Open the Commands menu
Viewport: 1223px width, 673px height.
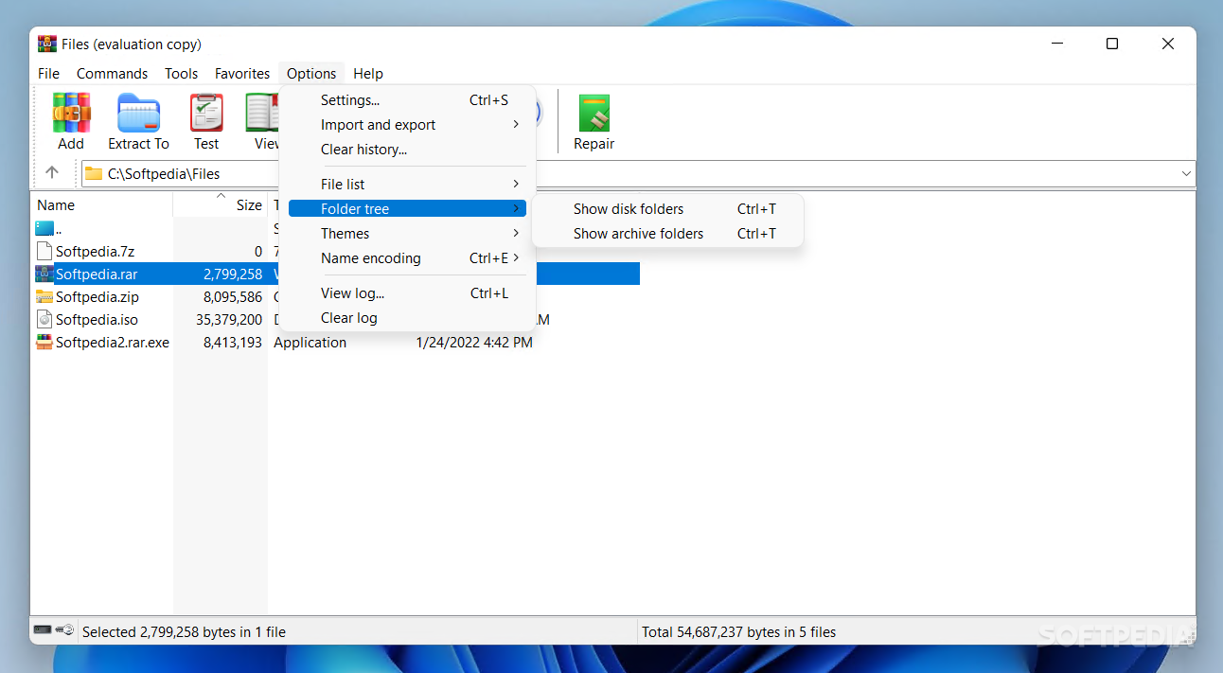pyautogui.click(x=112, y=73)
